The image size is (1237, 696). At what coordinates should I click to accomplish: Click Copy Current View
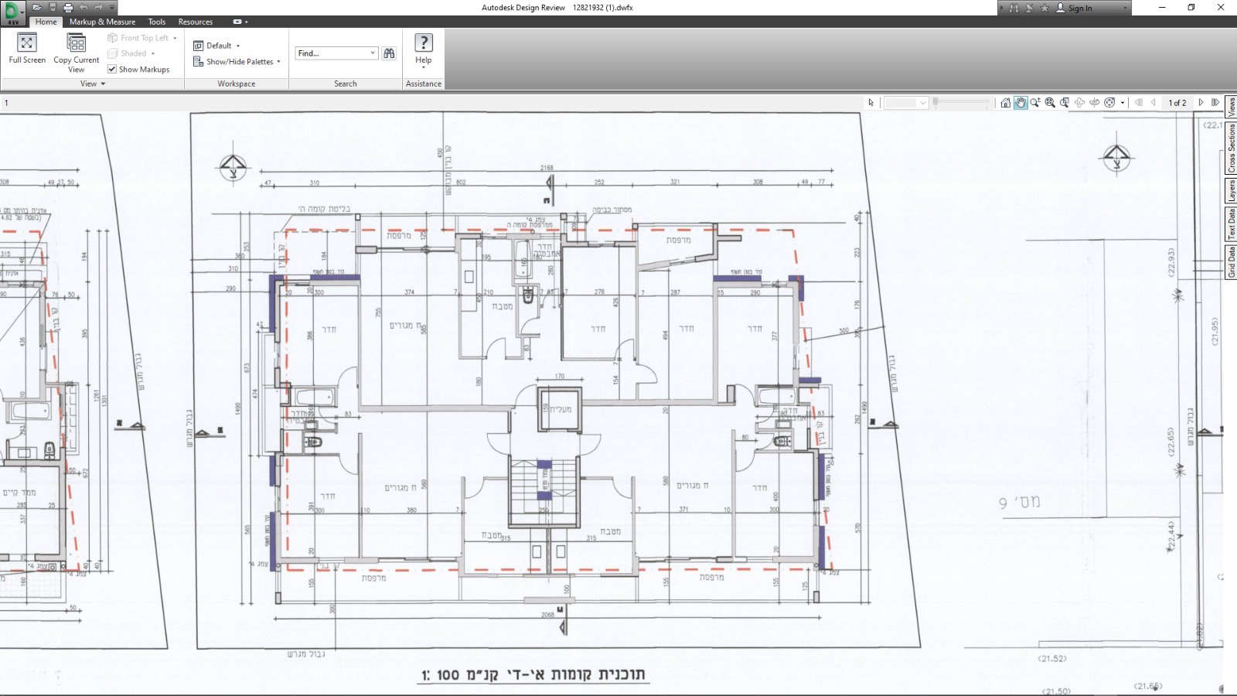point(76,53)
